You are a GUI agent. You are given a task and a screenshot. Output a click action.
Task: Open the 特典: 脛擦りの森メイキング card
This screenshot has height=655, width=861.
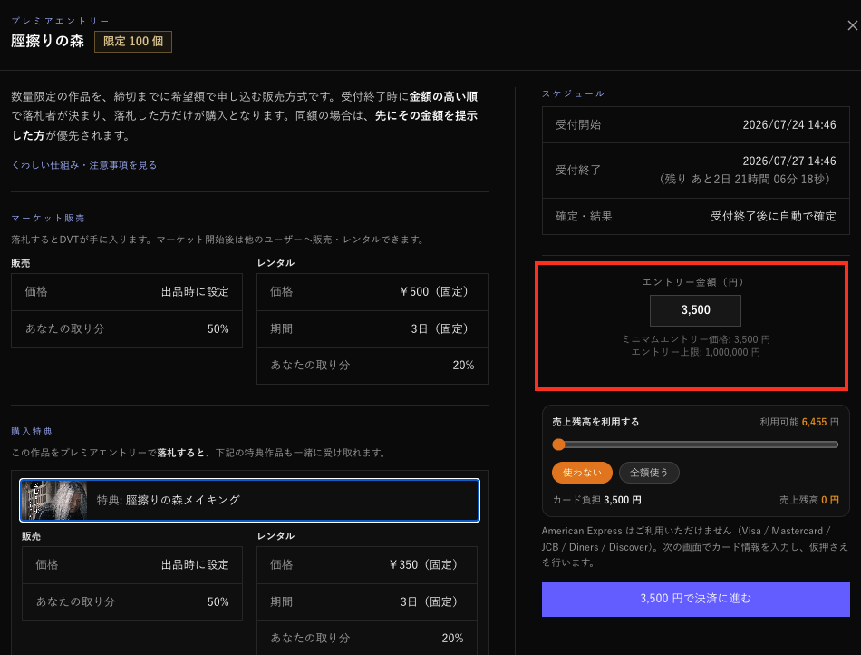[x=250, y=500]
